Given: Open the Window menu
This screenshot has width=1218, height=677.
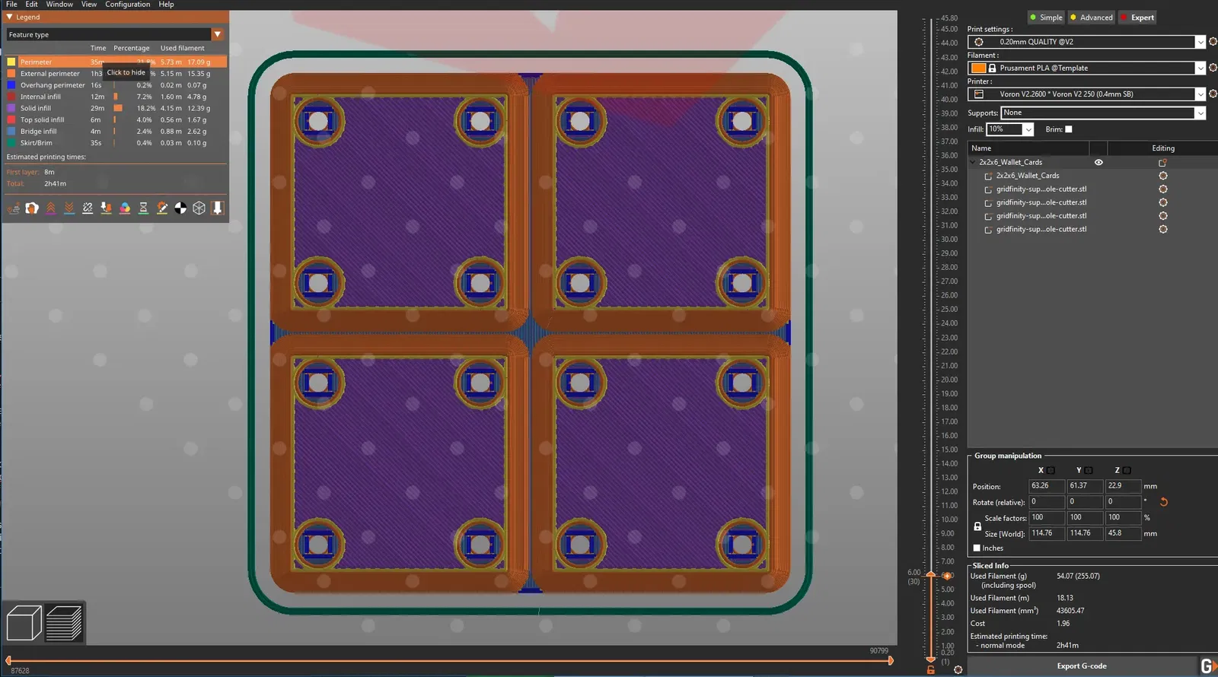Looking at the screenshot, I should click(x=59, y=5).
